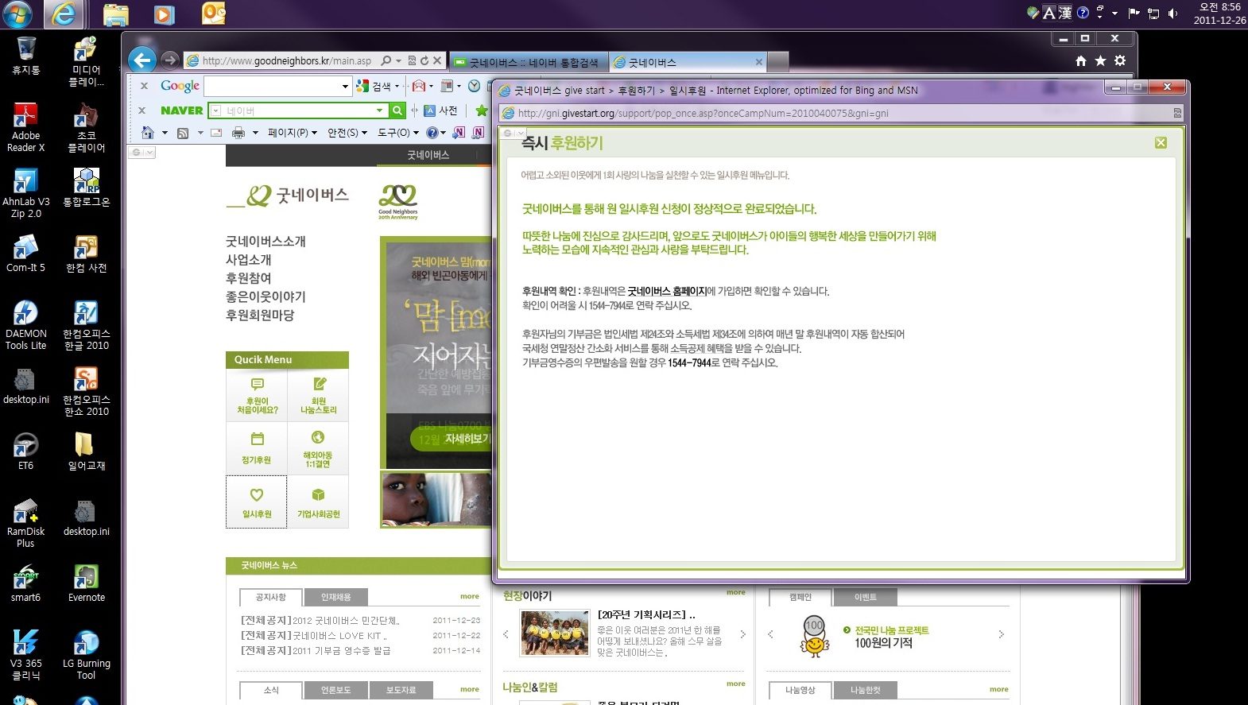Open the 정기후원 quick menu item
The height and width of the screenshot is (705, 1248).
pyautogui.click(x=257, y=448)
